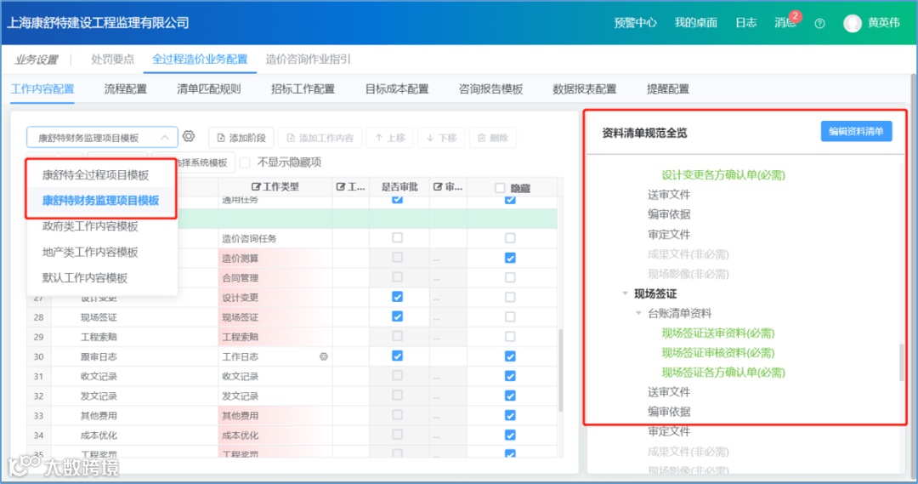Open the 流程配置 sub-tab
This screenshot has width=918, height=484.
[x=125, y=89]
